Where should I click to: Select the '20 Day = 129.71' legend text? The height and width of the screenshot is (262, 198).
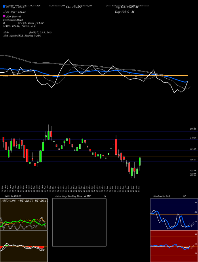coord(16,8)
